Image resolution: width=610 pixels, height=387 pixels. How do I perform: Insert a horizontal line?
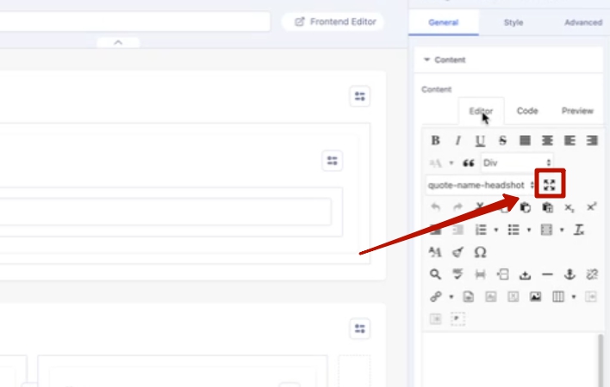click(x=547, y=274)
